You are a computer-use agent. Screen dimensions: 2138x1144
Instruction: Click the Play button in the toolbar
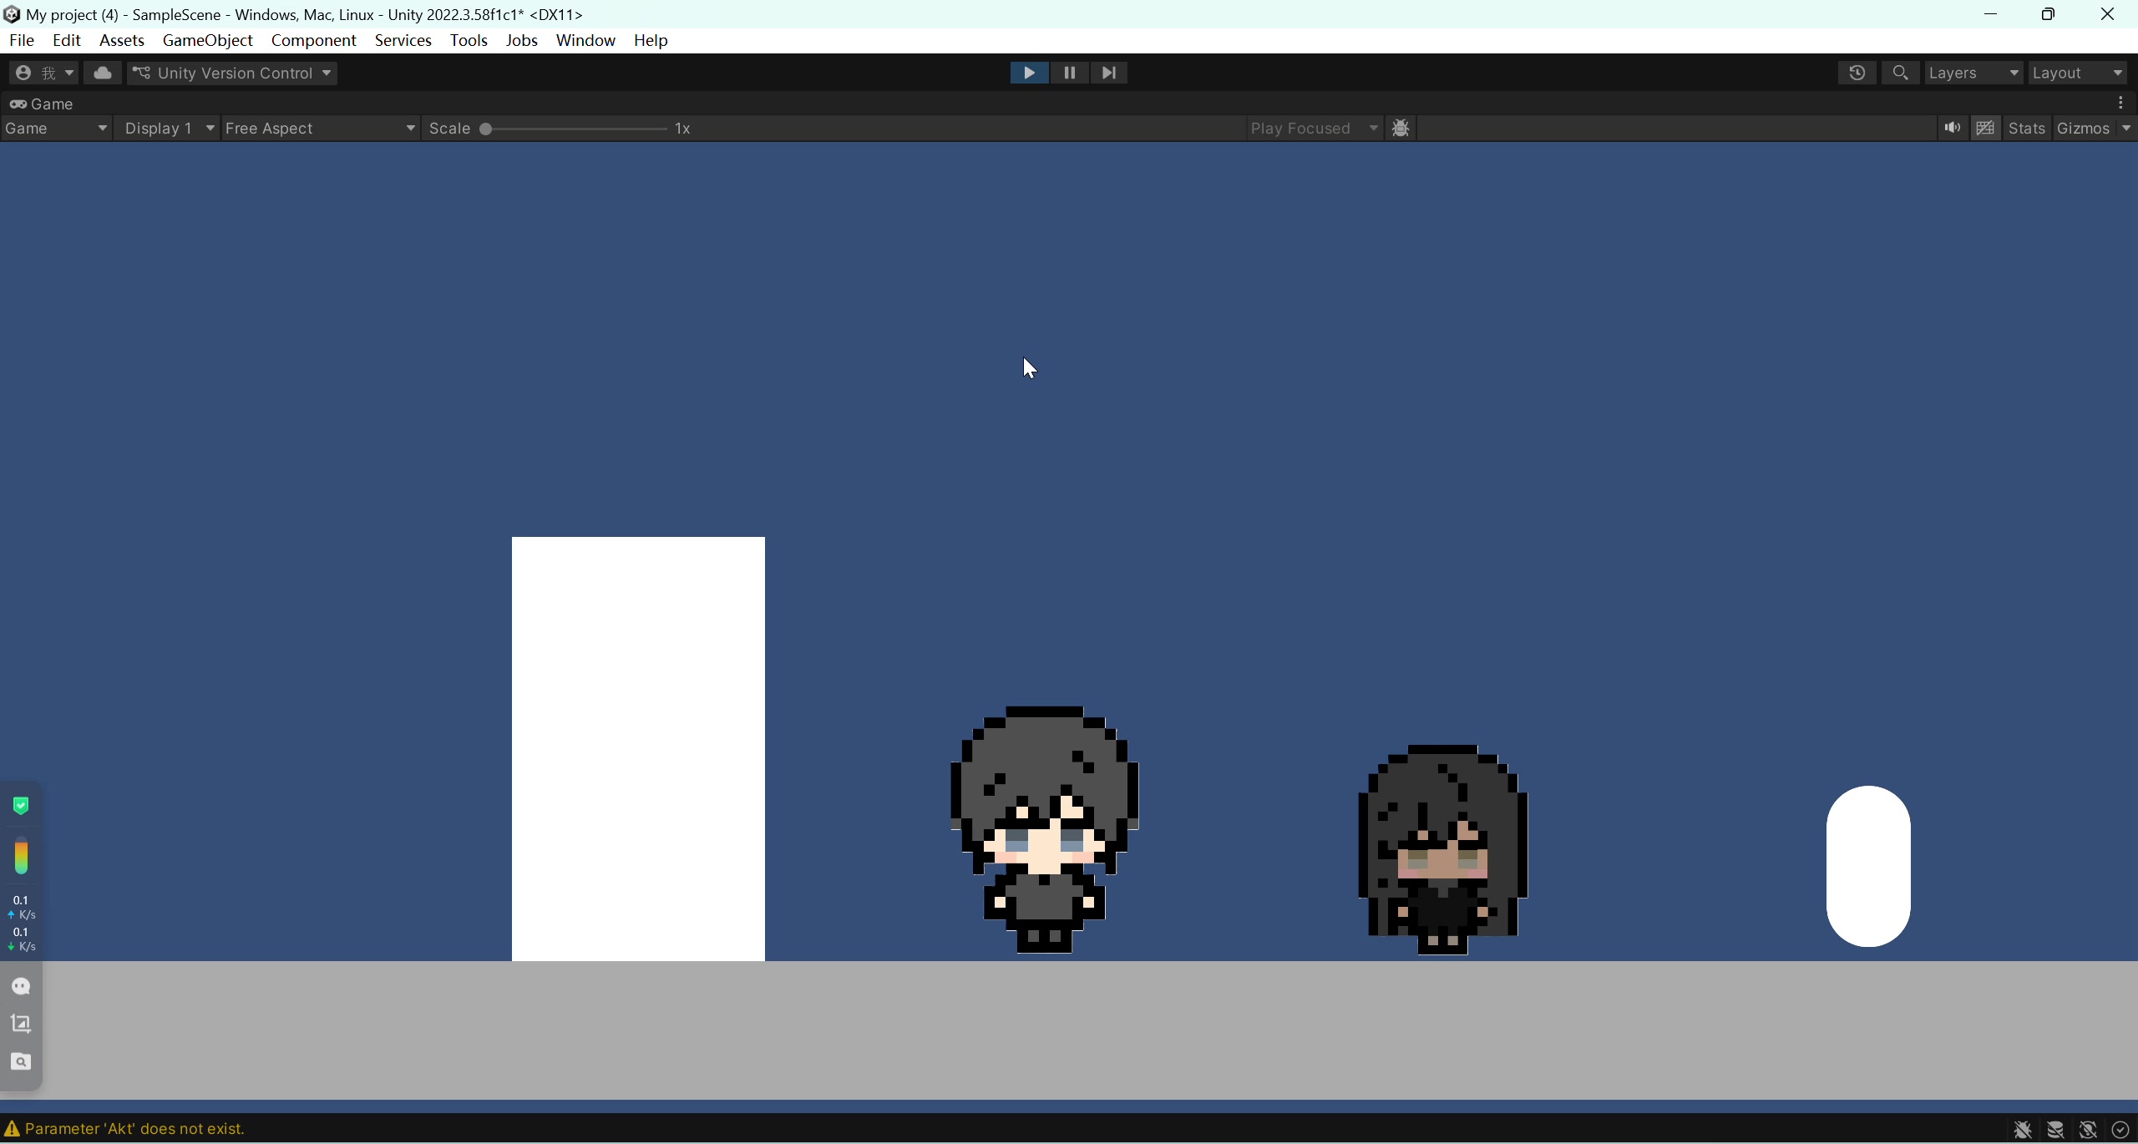1029,73
